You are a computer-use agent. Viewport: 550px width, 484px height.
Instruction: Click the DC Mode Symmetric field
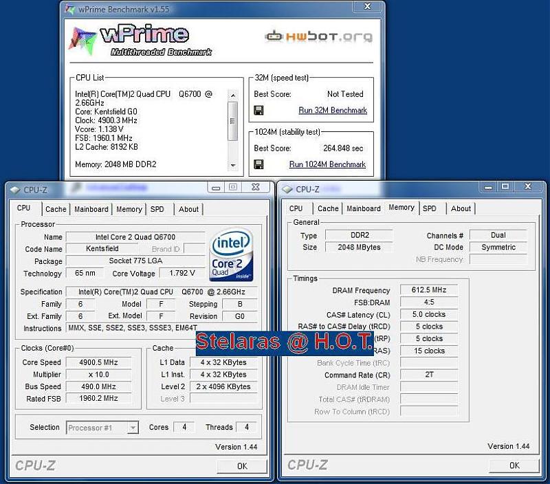coord(498,247)
